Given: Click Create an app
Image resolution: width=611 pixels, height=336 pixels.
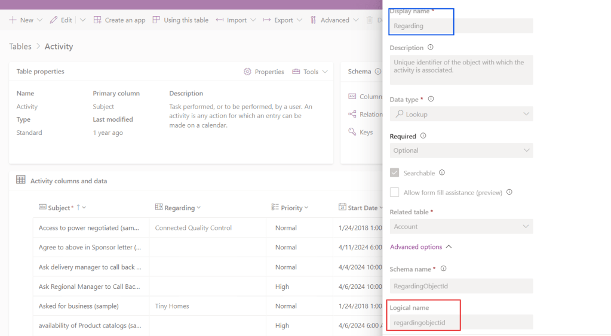Looking at the screenshot, I should (119, 20).
